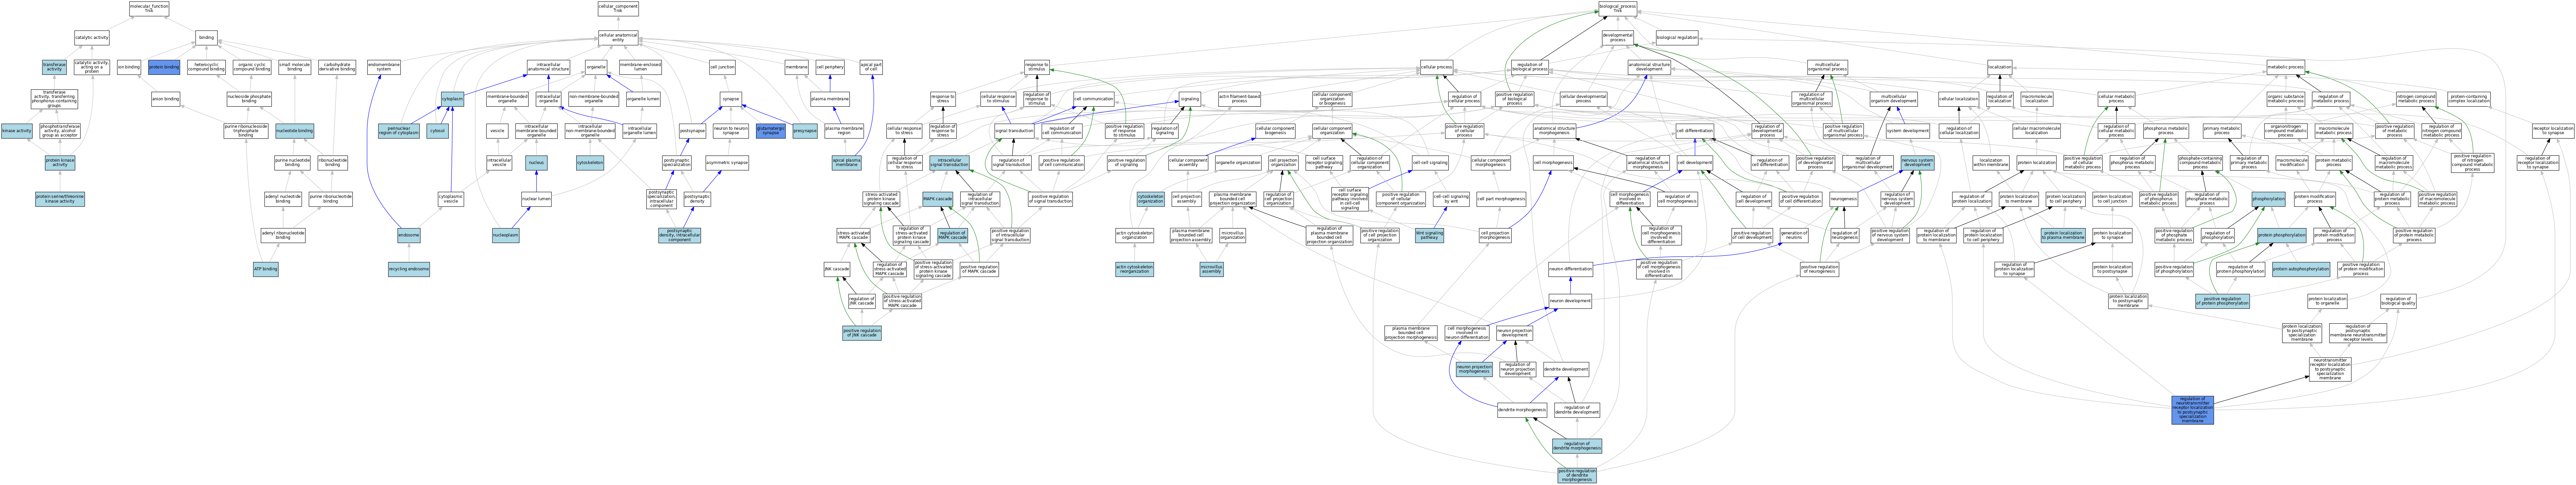Click the 'recycling endosome' node

coord(409,269)
